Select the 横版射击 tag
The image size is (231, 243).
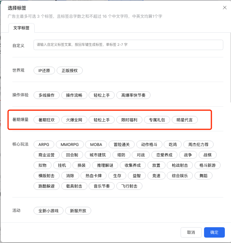(x=47, y=176)
